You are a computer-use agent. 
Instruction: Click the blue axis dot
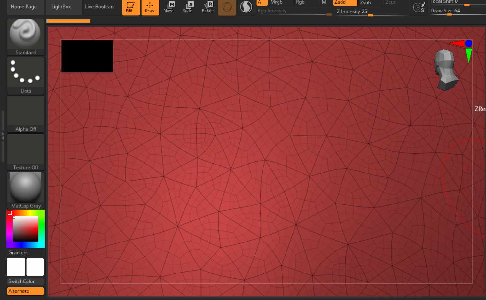[468, 43]
